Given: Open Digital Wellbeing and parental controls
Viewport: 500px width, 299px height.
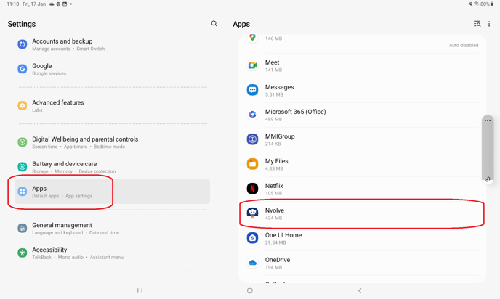Looking at the screenshot, I should point(112,142).
